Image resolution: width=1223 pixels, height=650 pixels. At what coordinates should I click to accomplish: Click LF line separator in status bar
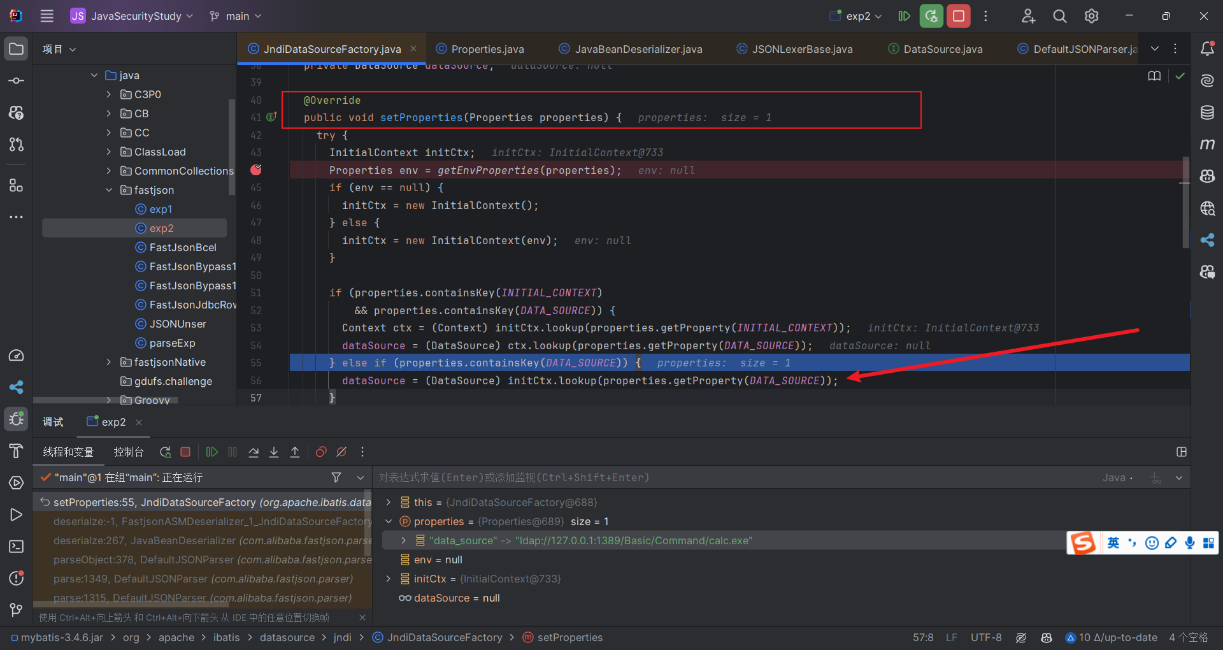(952, 637)
